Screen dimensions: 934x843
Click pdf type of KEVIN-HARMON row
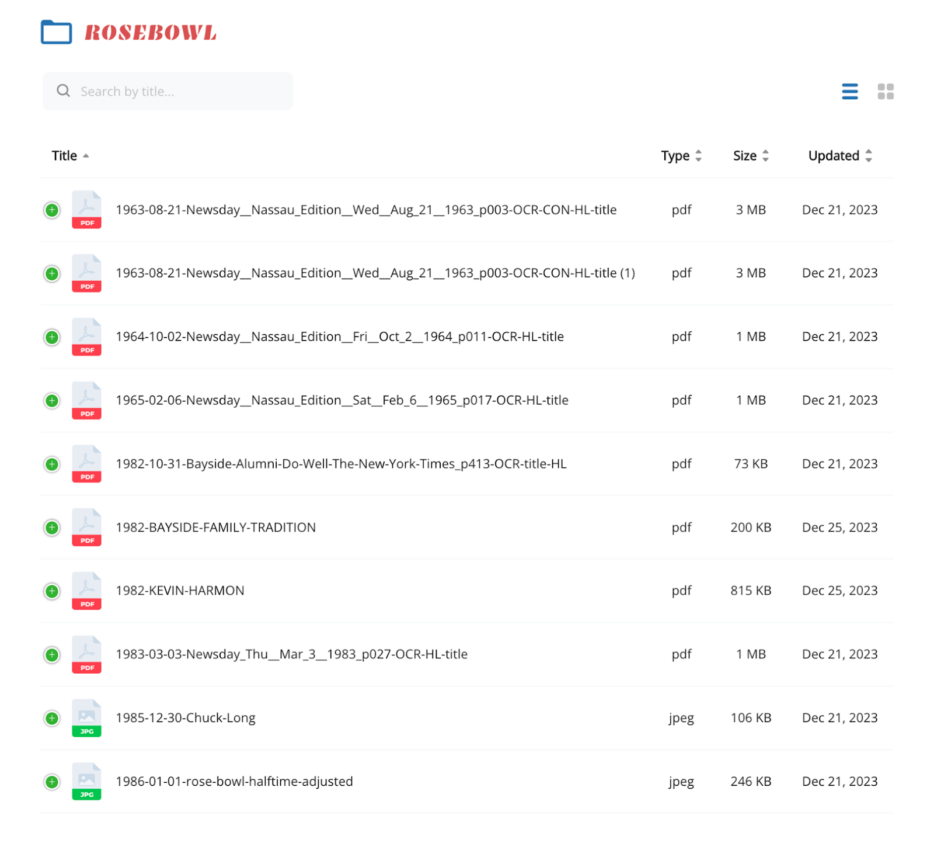[x=681, y=591]
